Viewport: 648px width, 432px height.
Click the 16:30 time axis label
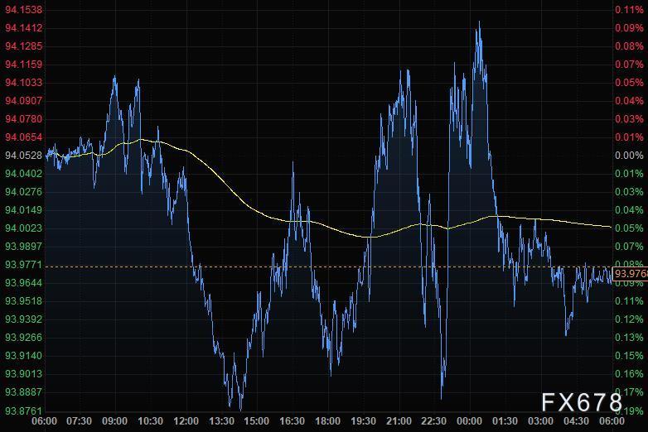point(293,421)
